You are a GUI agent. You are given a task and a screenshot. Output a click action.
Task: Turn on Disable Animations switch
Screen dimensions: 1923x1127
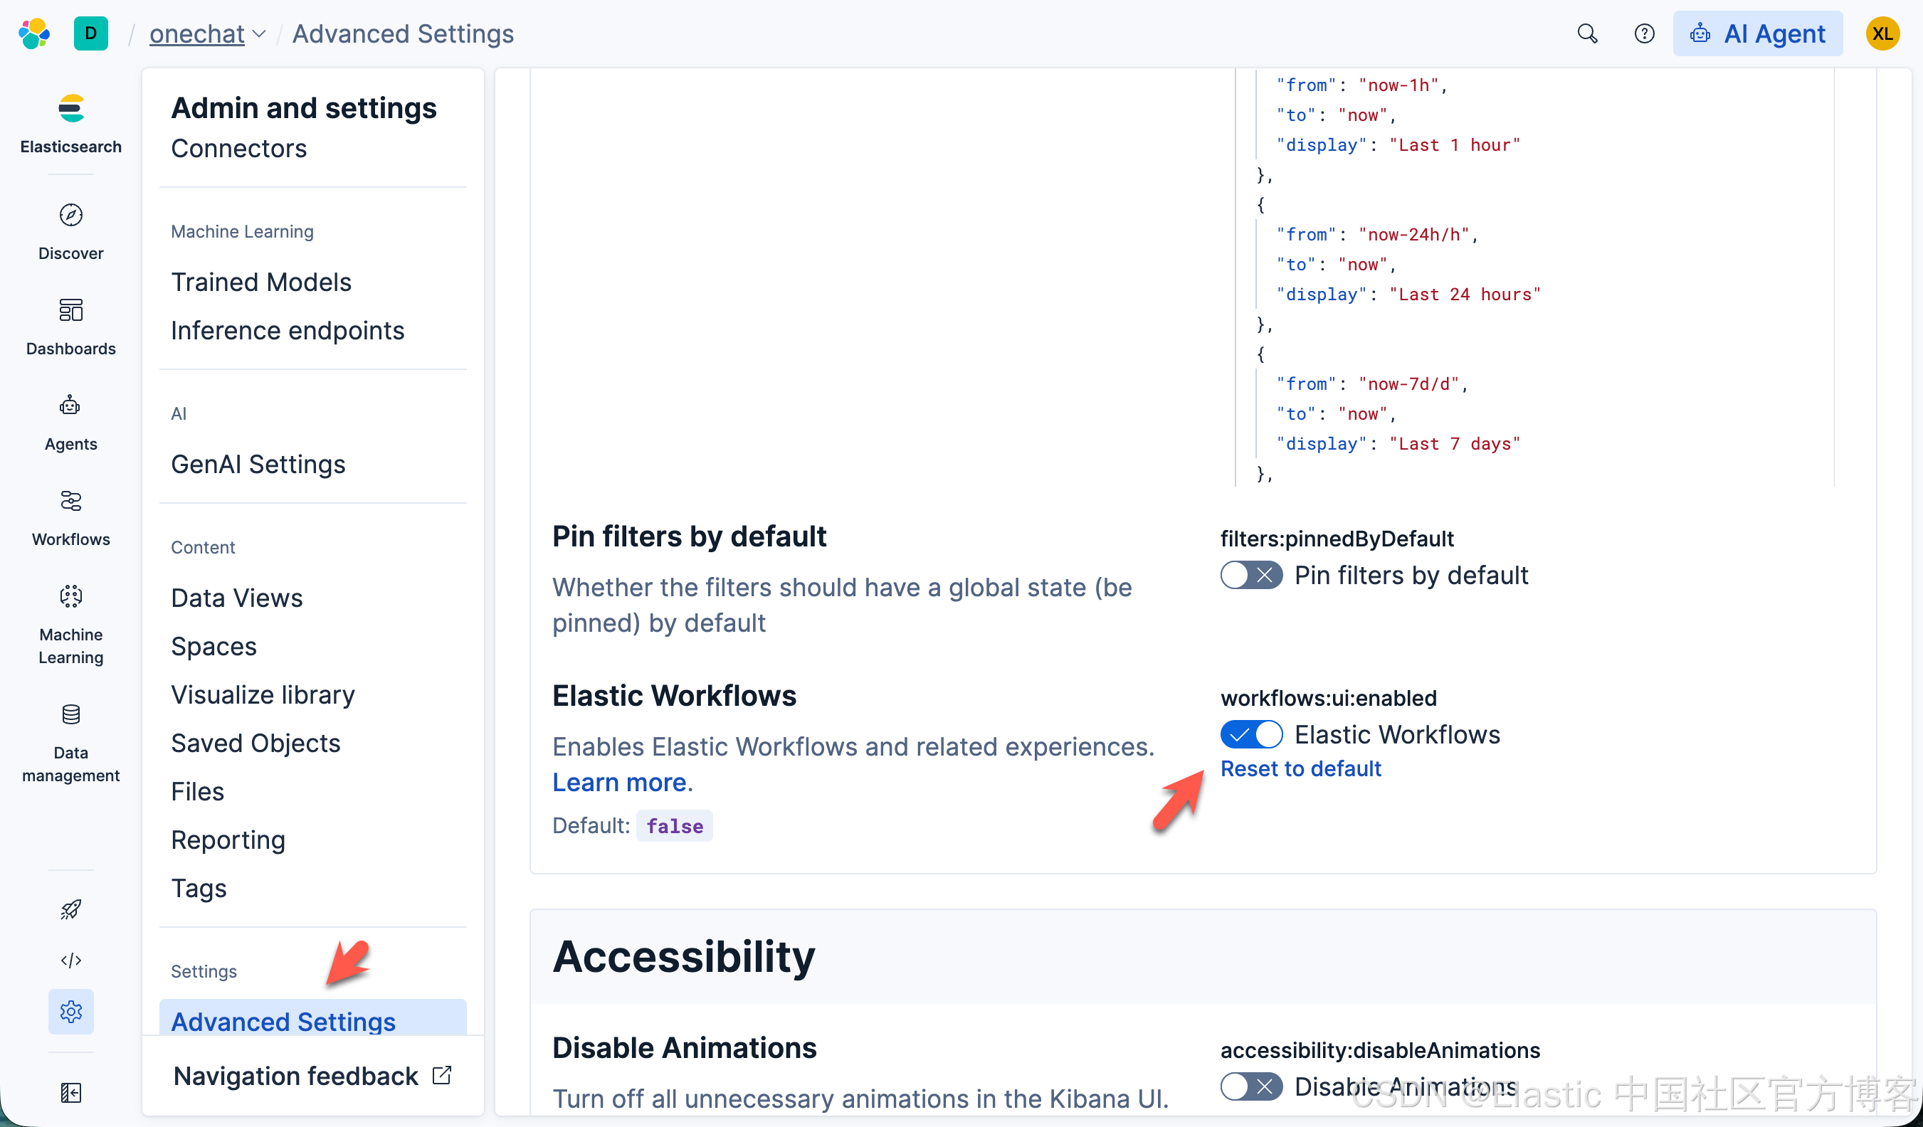click(1250, 1086)
